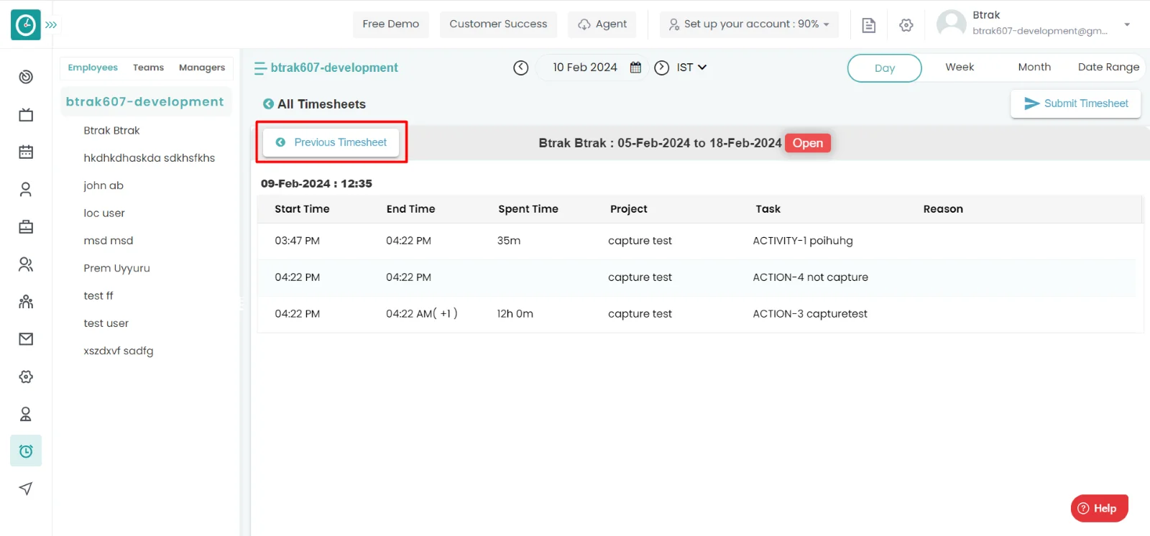Click the Submit Timesheet button
The width and height of the screenshot is (1150, 536).
click(1075, 103)
